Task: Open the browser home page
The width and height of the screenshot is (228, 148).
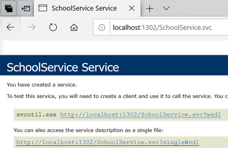Action: pyautogui.click(x=74, y=27)
